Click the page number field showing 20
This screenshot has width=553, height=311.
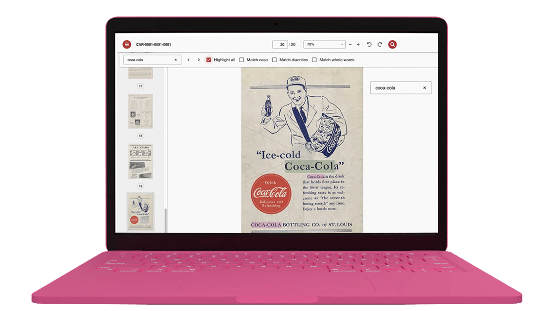(280, 44)
